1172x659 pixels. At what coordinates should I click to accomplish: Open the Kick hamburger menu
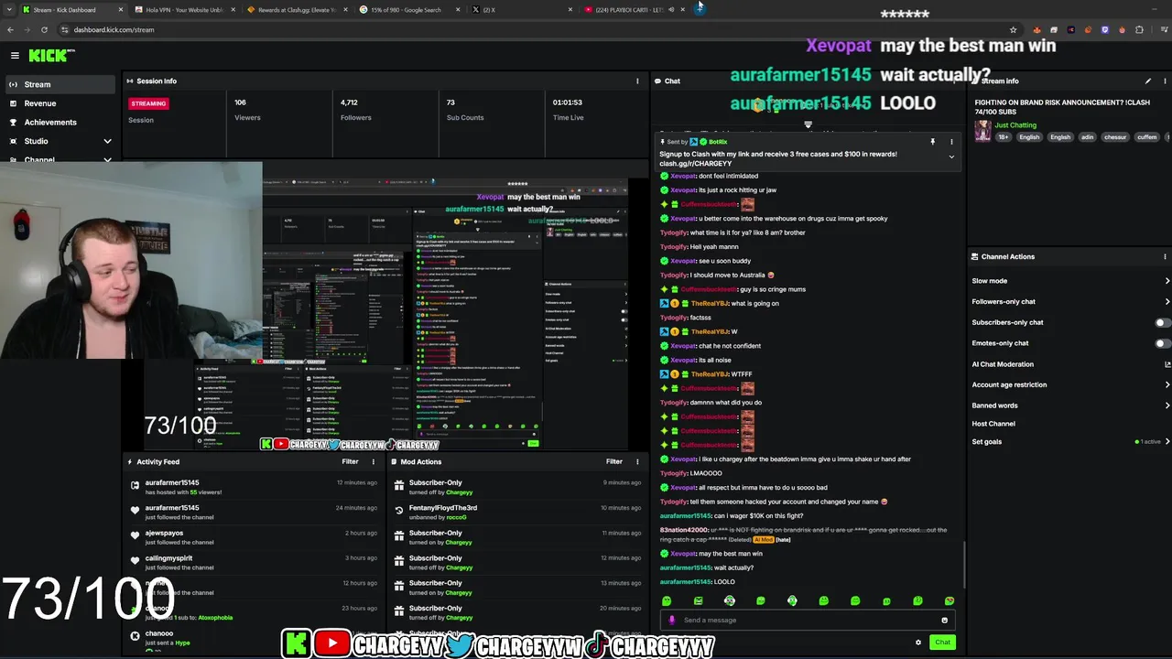pos(15,56)
